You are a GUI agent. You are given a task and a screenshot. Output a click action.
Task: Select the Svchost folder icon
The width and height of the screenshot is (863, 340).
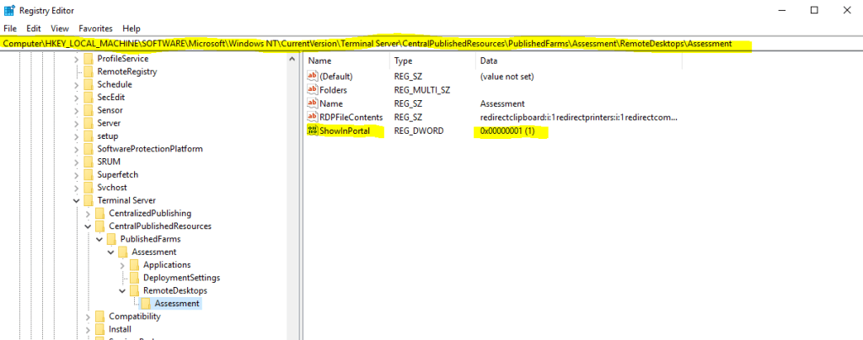pos(88,188)
